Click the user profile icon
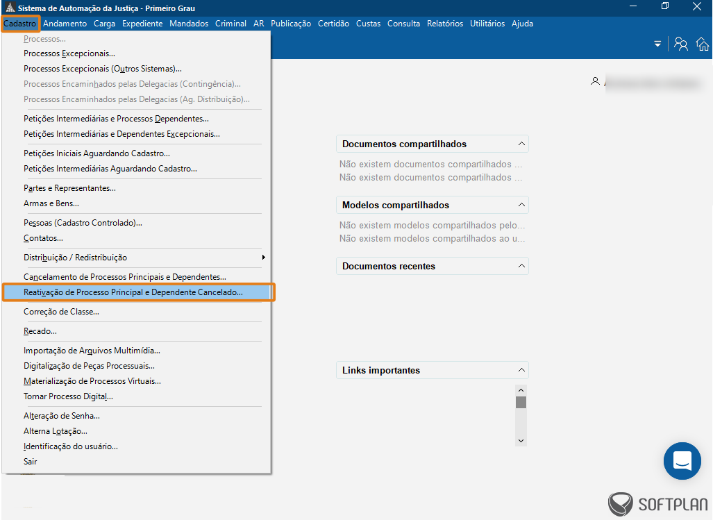 click(x=595, y=81)
